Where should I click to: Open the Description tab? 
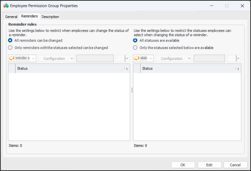pyautogui.click(x=50, y=17)
